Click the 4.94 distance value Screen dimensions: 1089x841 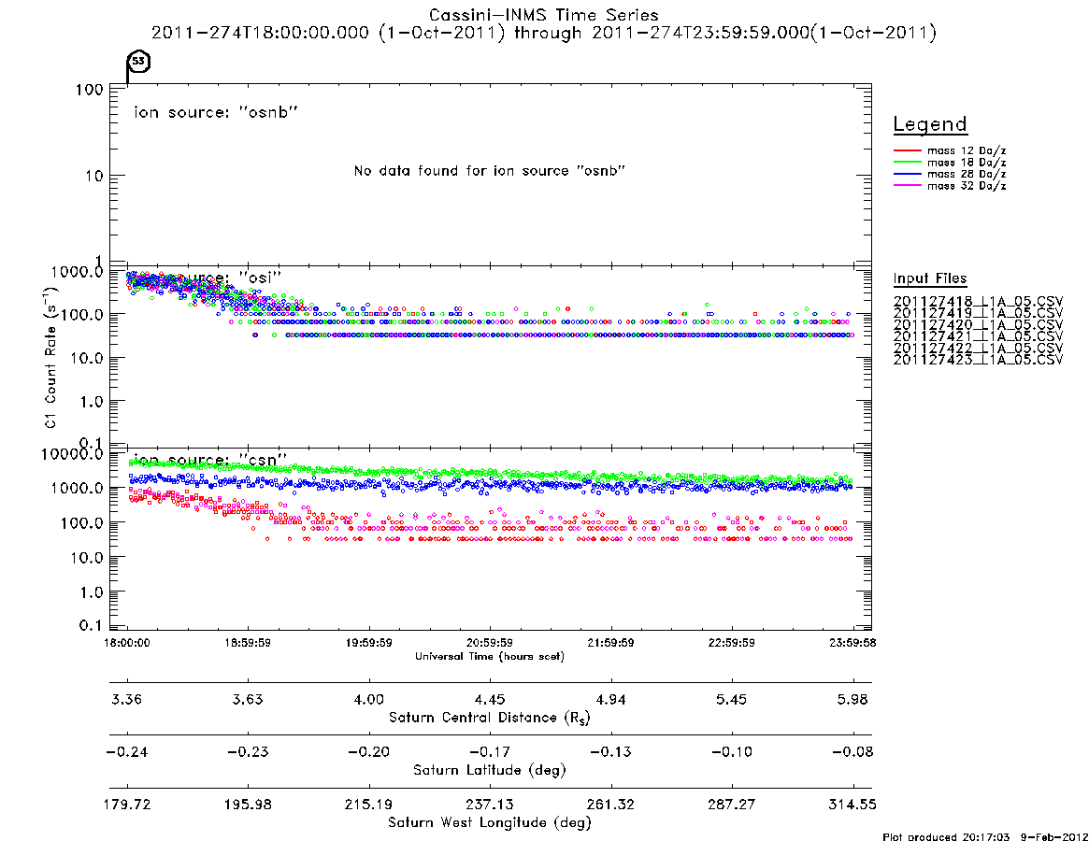coord(610,699)
